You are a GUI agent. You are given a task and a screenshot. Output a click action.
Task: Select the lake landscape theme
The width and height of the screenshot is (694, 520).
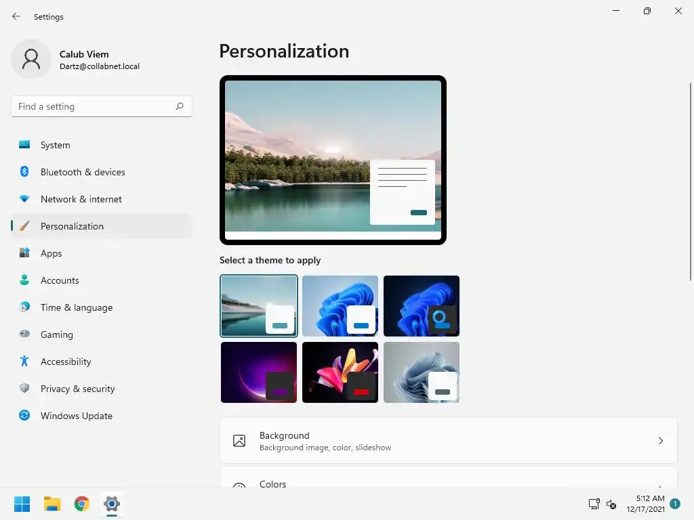258,306
